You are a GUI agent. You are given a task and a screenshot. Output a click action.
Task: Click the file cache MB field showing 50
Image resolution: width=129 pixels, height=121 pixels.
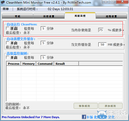tap(102, 45)
